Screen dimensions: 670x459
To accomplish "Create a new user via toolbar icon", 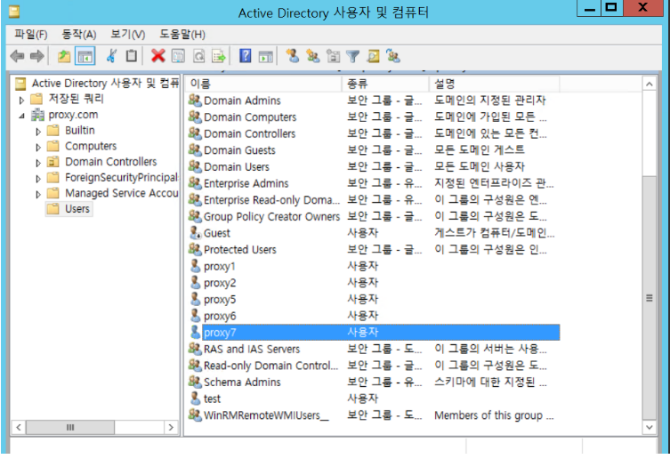I will [293, 56].
